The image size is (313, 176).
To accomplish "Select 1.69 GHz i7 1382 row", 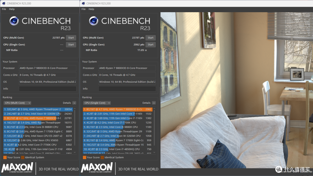I will [118, 118].
